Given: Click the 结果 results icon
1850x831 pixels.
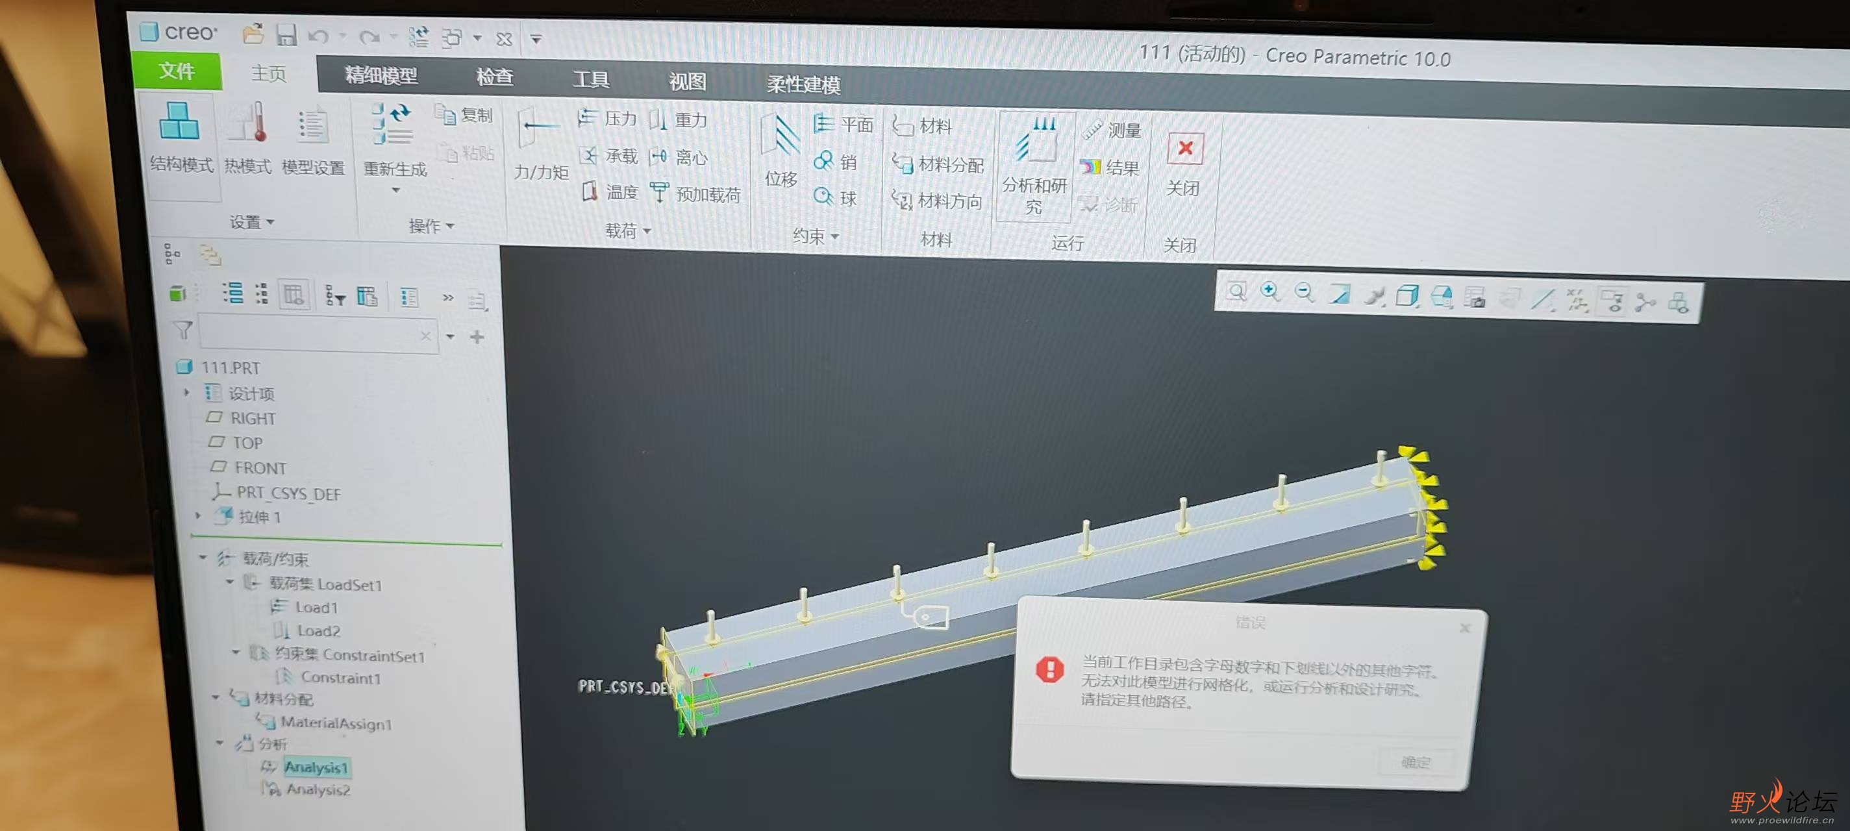Looking at the screenshot, I should tap(1092, 167).
